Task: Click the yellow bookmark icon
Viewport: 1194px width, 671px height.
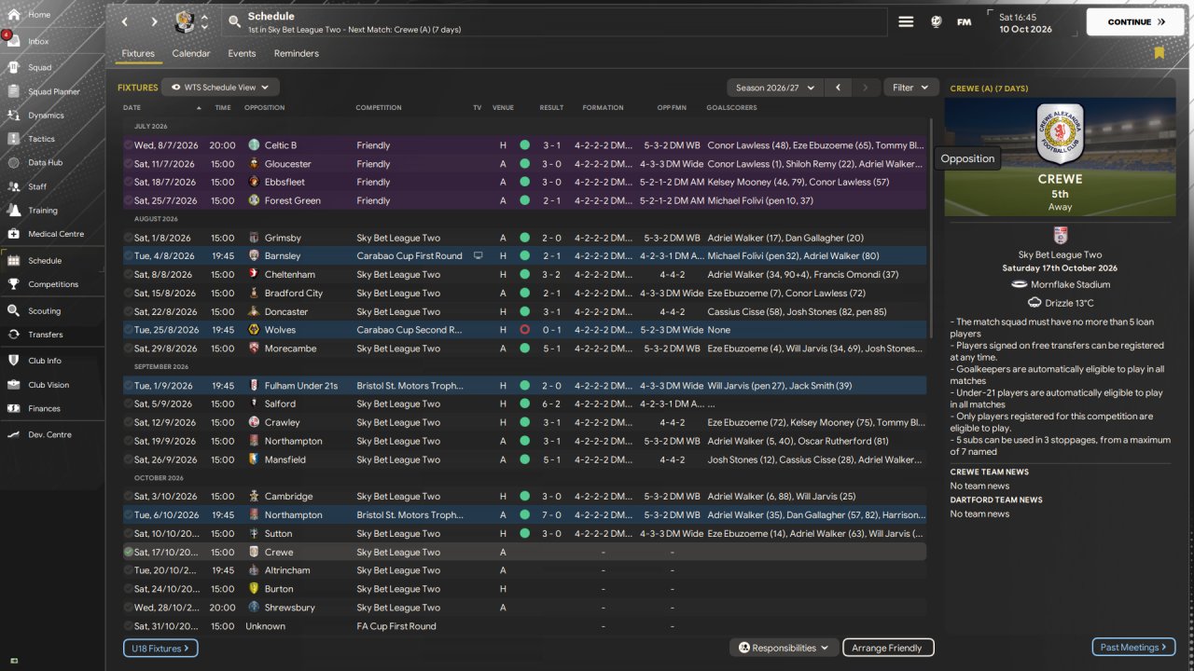Action: pos(1159,53)
